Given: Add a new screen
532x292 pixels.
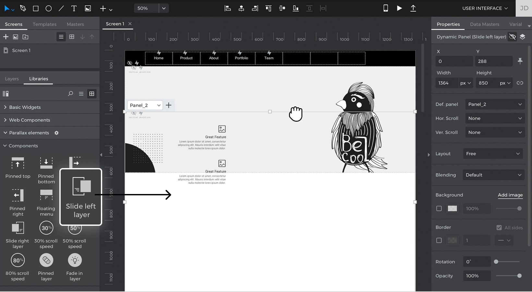Looking at the screenshot, I should click(x=6, y=37).
